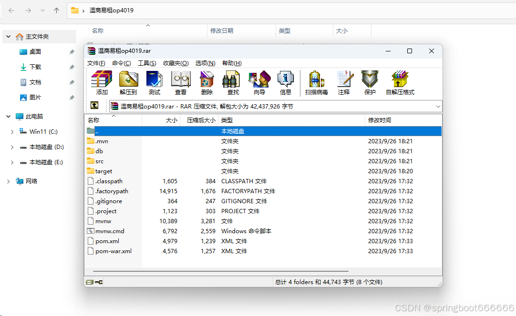This screenshot has height=316, width=516.
Task: Open the 收藏夹(O) menu
Action: click(x=175, y=63)
